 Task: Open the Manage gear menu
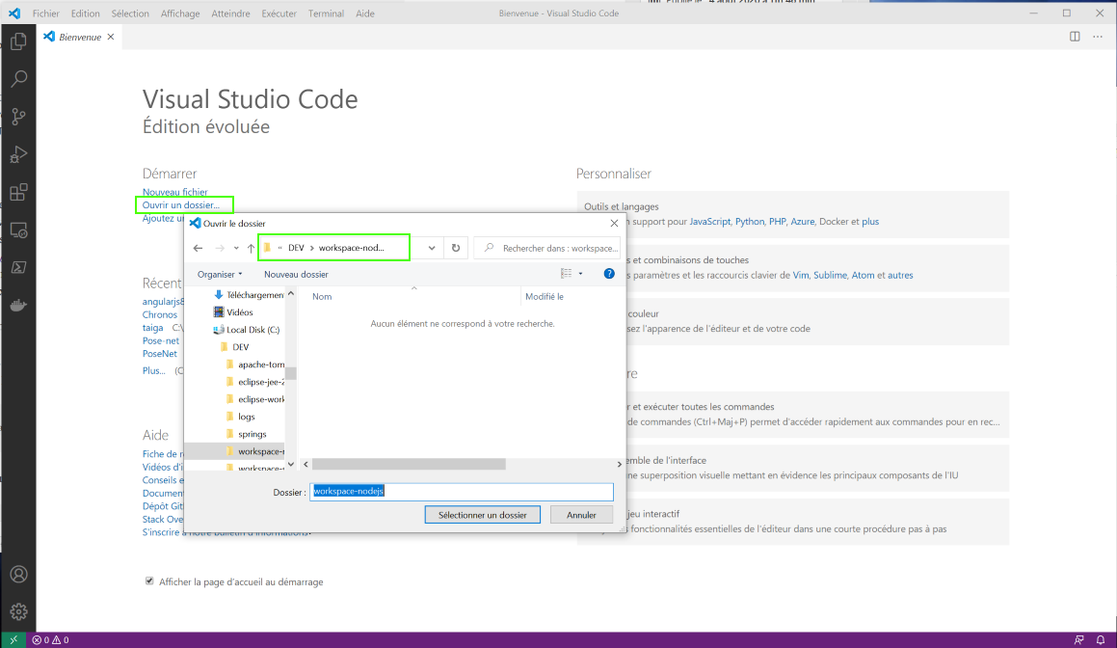click(18, 611)
